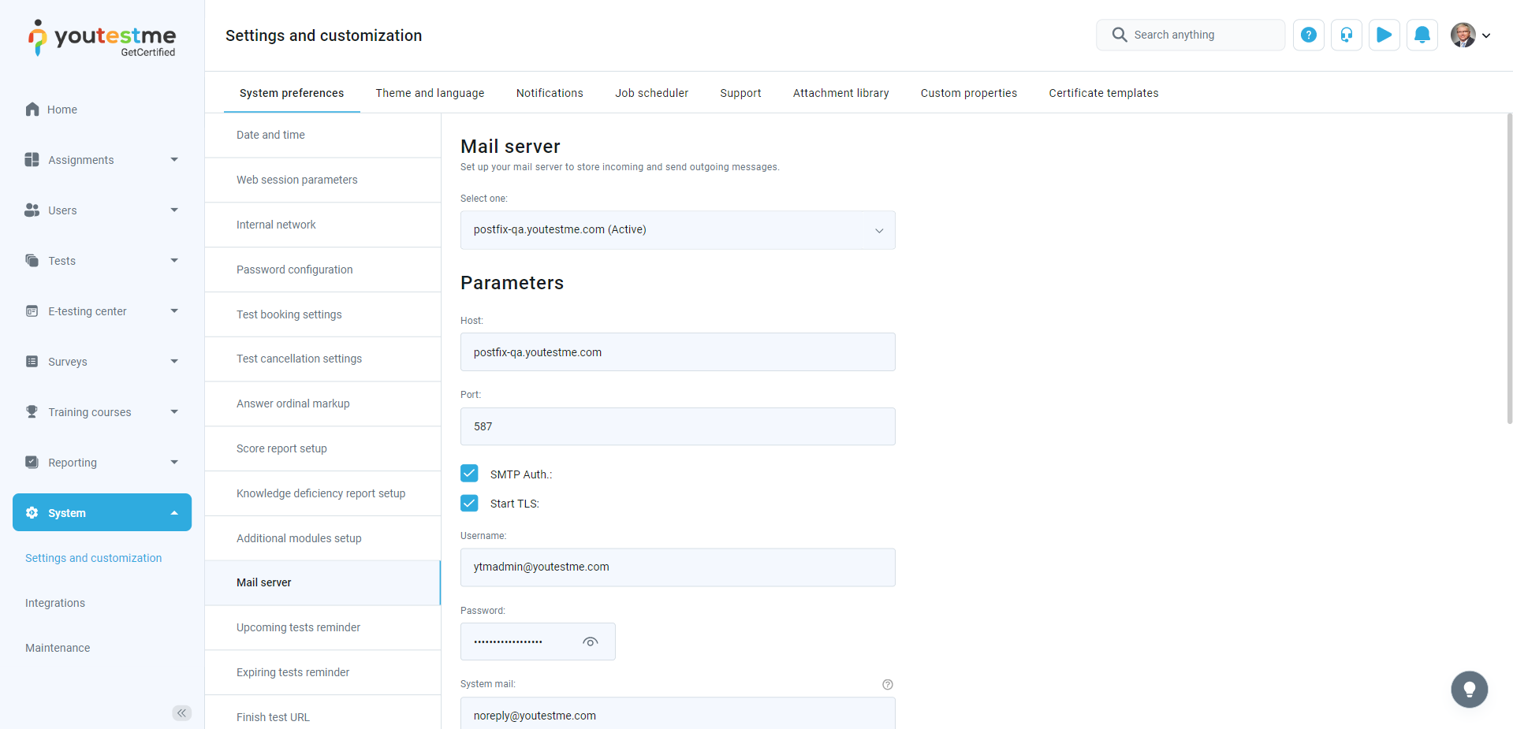Click the page vertical scrollbar
The height and width of the screenshot is (729, 1513).
click(1509, 268)
